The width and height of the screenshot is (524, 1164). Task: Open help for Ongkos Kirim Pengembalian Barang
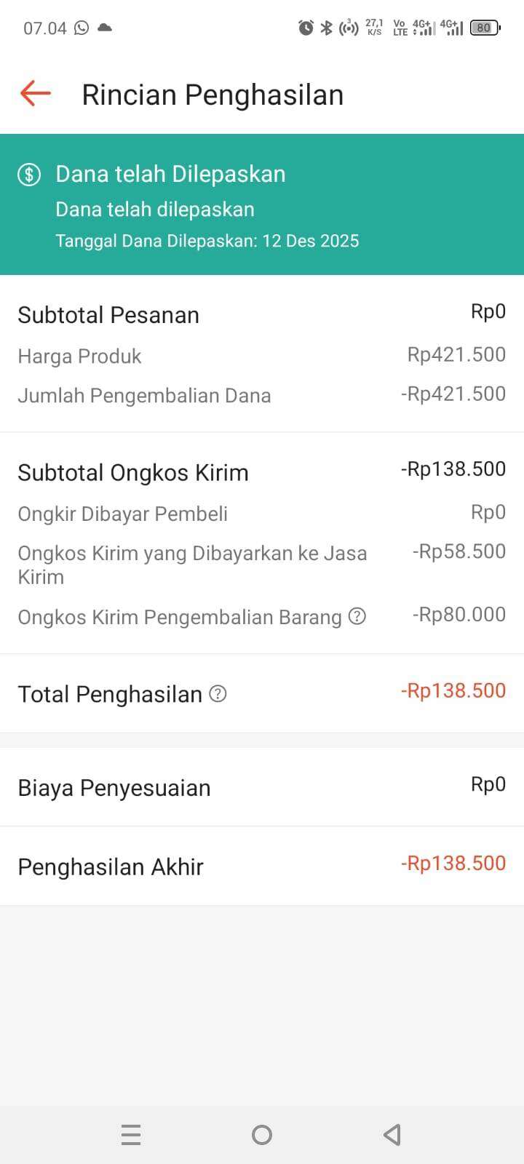click(x=357, y=617)
